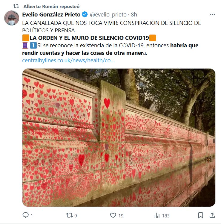Go to the @evelio_prieto handle
This screenshot has height=224, width=221.
coord(108,15)
